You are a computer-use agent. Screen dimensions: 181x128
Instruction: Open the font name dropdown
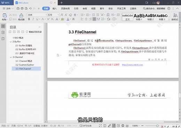pyautogui.click(x=46, y=15)
